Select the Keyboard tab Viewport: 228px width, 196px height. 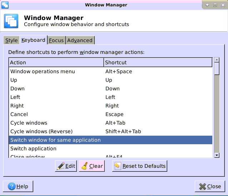pyautogui.click(x=33, y=40)
